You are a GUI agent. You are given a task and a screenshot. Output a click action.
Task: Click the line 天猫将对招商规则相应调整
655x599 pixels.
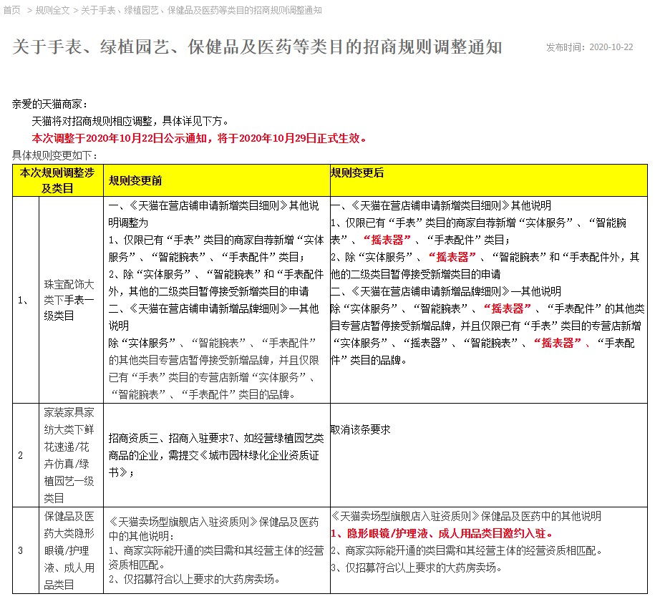[131, 121]
